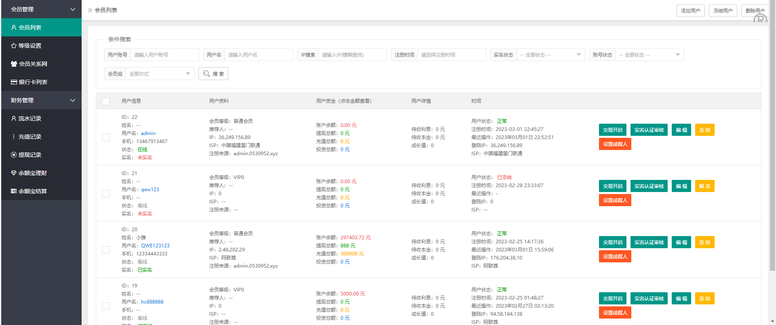Image resolution: width=776 pixels, height=325 pixels.
Task: Click the card icon for 银行卡列表
Action: (14, 82)
